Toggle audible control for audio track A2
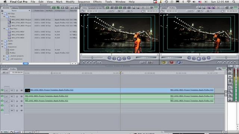 (2, 101)
